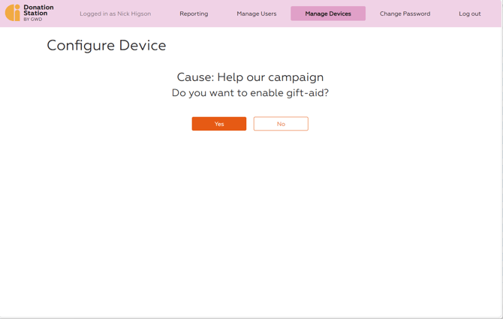Click the gift-aid question text
Viewport: 503px width, 319px height.
[250, 93]
